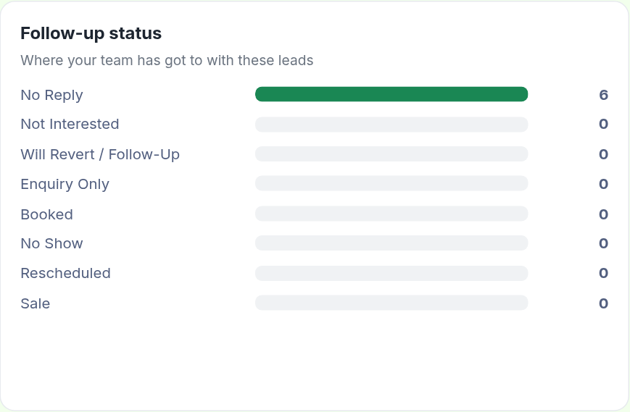Select the Enquiry Only status label
Screen dimensions: 630x412
click(65, 184)
